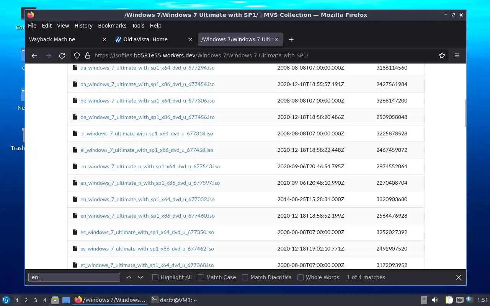Jump to the previous find match
The width and height of the screenshot is (490, 306).
tap(129, 277)
